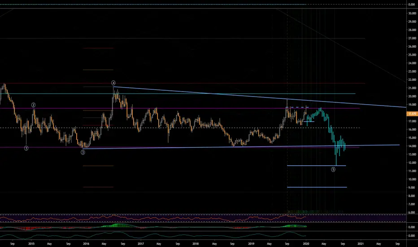Select the teal horizontal line near 20.300
The image size is (418, 247).
[x=178, y=93]
